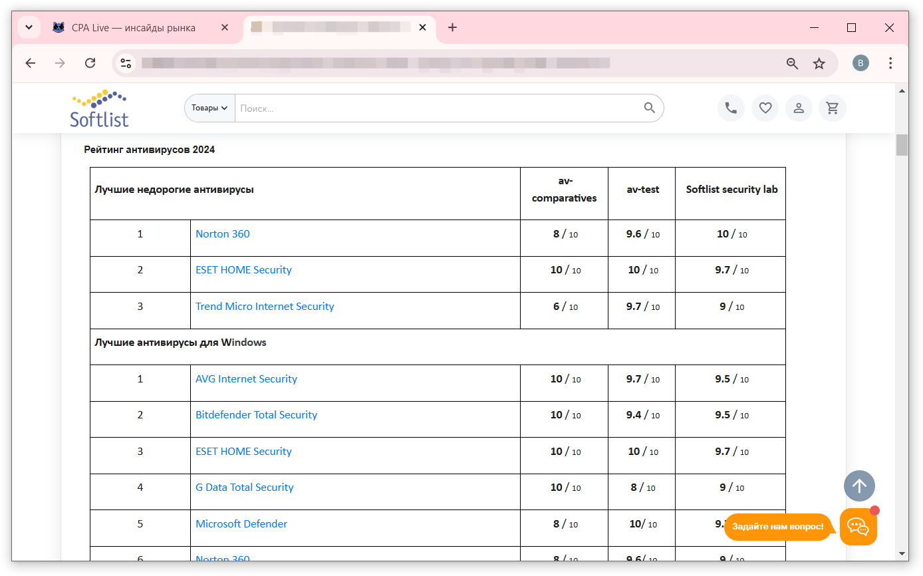Click the browser back arrow

click(30, 63)
